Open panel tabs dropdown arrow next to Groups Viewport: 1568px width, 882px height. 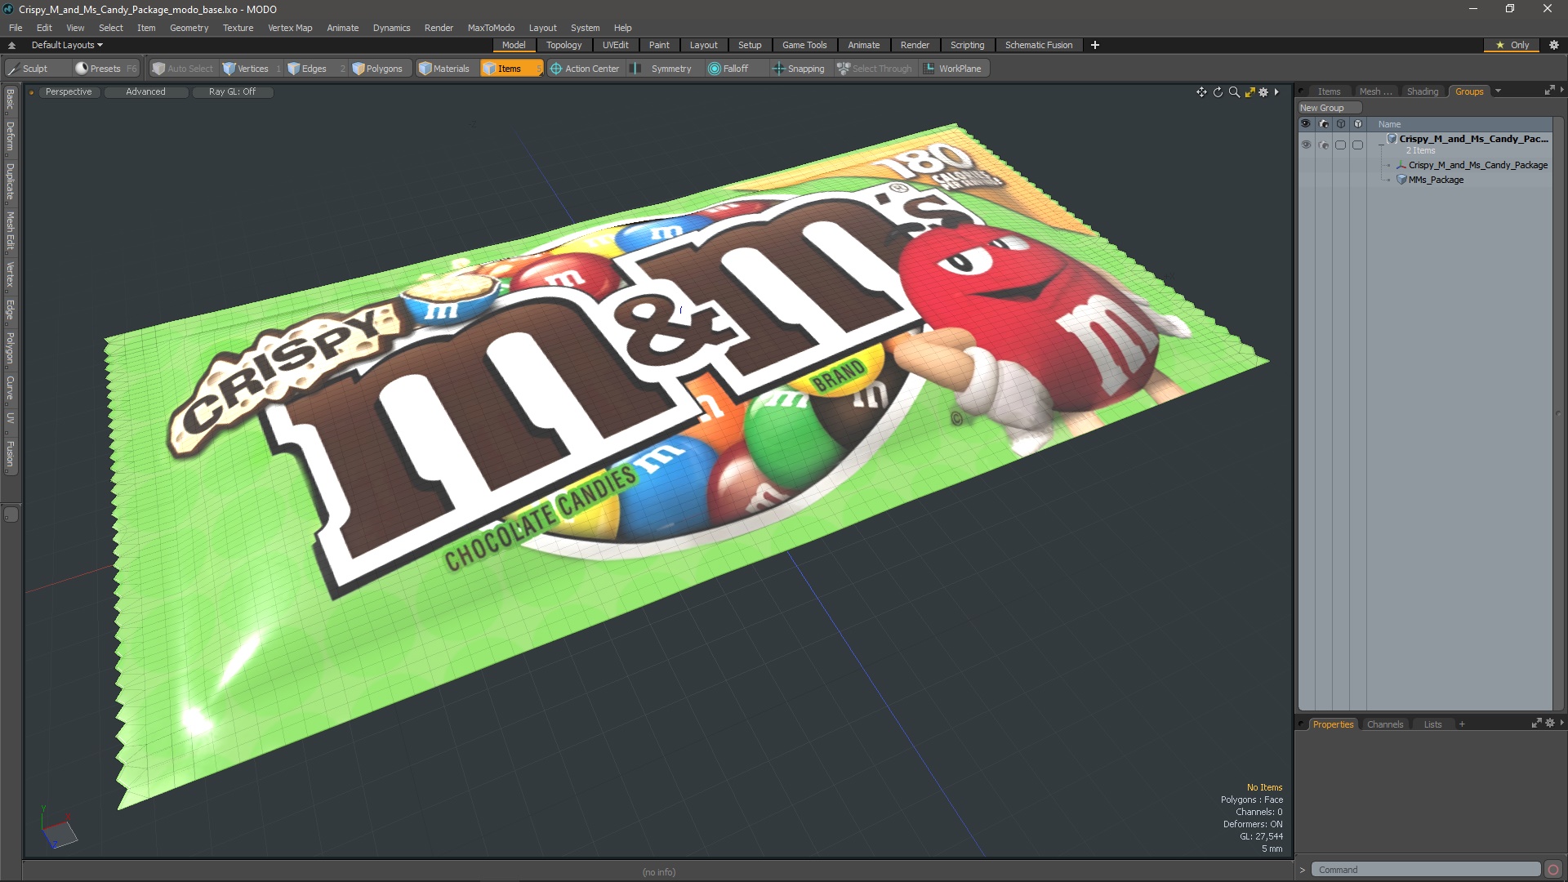(x=1498, y=91)
